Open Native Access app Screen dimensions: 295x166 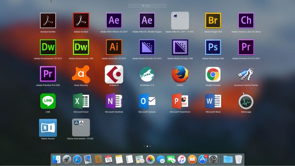[48, 128]
